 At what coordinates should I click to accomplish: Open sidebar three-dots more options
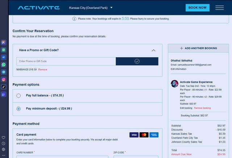[x=4, y=155]
